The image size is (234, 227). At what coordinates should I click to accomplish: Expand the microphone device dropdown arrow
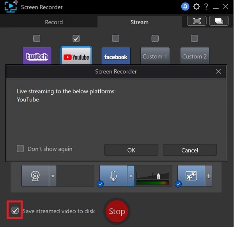pos(131,176)
